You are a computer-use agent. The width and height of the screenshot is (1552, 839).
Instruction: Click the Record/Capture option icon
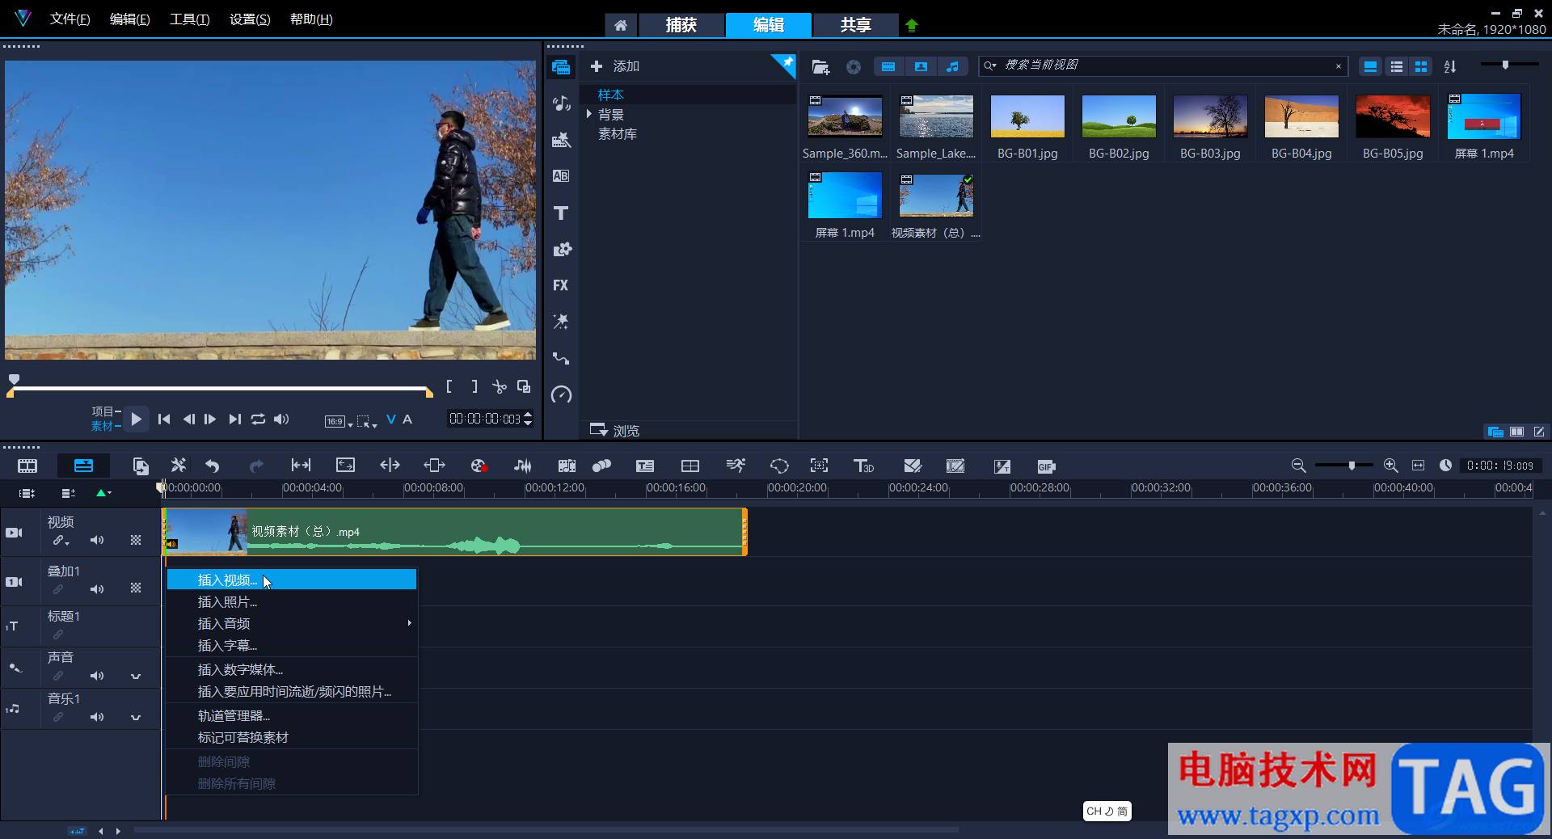[x=479, y=466]
